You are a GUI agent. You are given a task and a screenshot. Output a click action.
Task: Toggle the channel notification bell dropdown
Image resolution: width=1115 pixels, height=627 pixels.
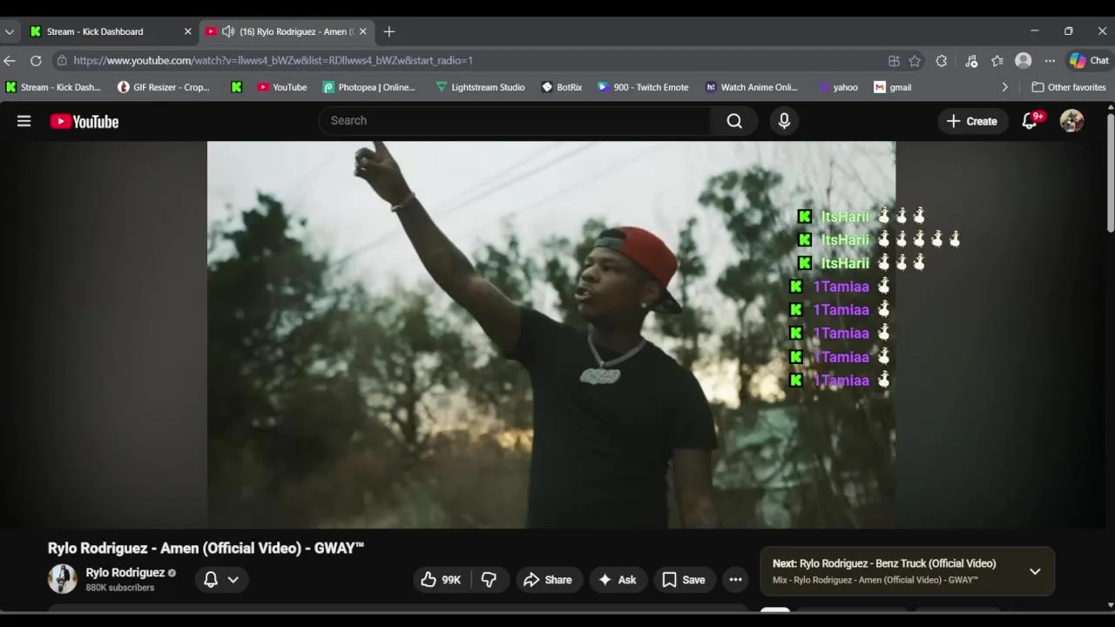point(221,580)
